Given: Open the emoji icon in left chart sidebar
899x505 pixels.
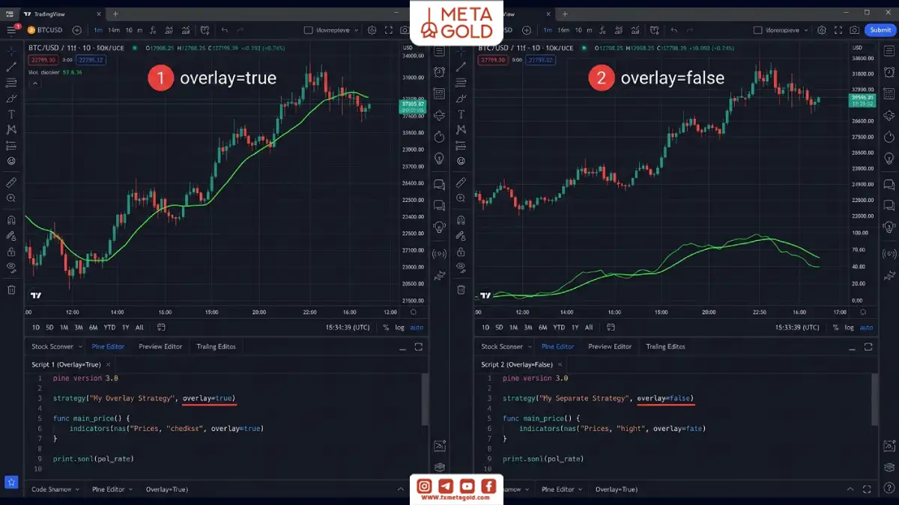Looking at the screenshot, I should 11,161.
